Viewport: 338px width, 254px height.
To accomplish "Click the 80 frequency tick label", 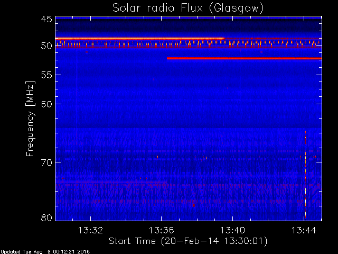I will pos(46,217).
